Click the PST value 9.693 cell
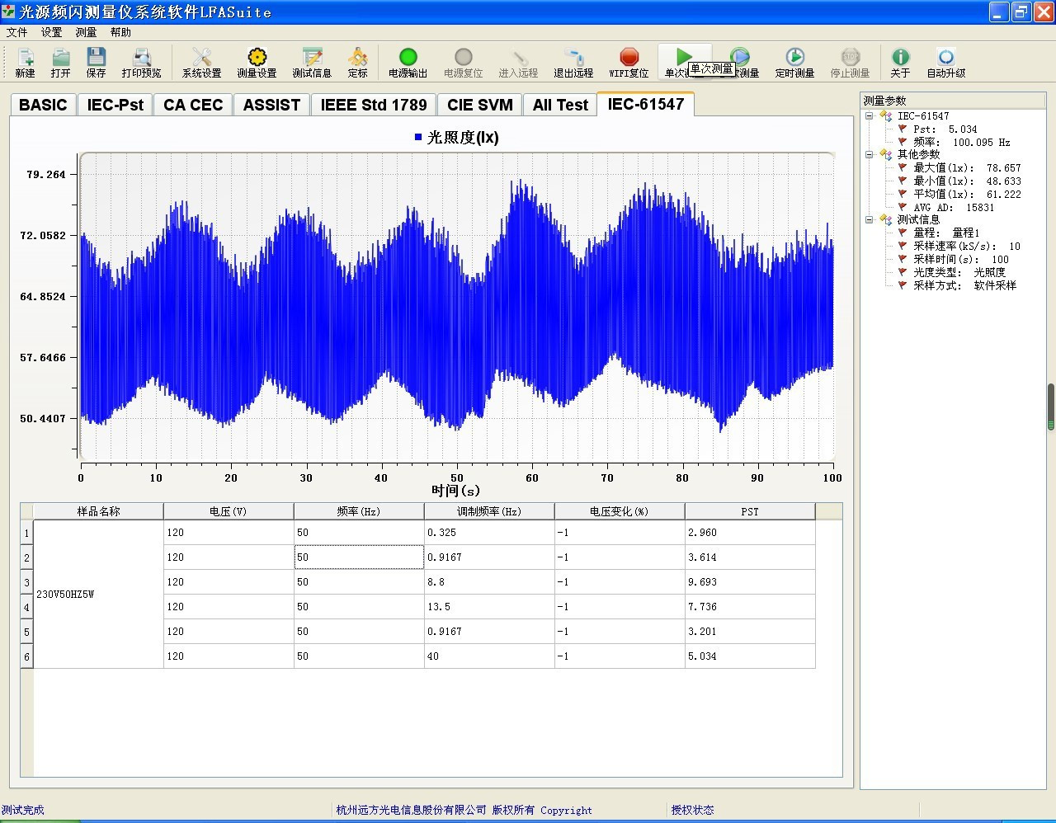 (x=750, y=582)
